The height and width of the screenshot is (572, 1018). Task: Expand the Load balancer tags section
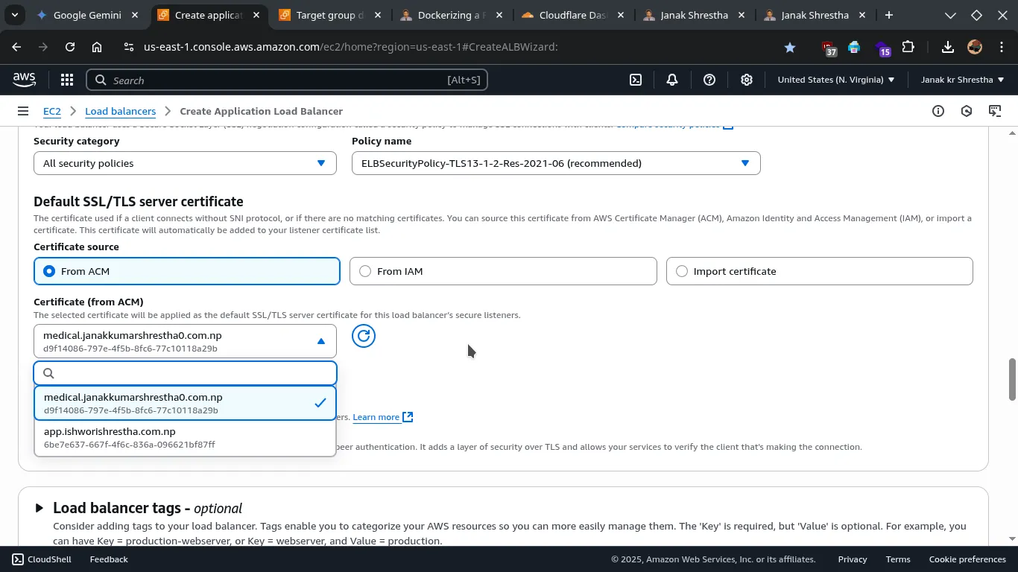coord(39,508)
